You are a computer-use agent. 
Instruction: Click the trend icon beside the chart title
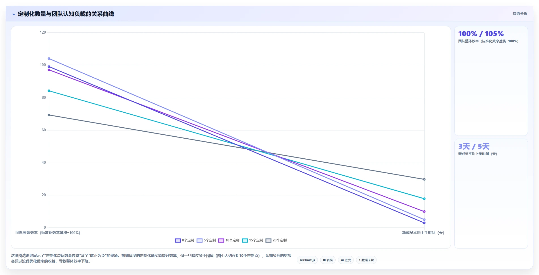13,14
